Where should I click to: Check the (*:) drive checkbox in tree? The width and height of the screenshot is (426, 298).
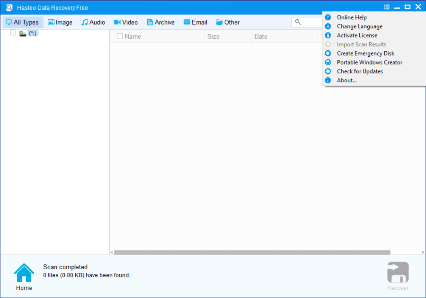[x=13, y=33]
